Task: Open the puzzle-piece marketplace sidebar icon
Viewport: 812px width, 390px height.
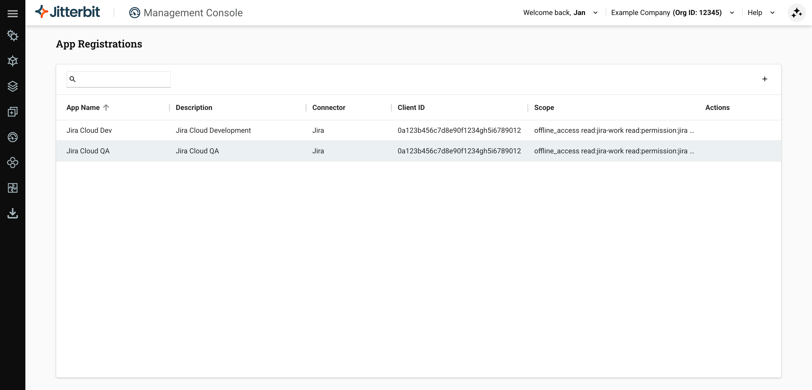Action: coord(13,188)
